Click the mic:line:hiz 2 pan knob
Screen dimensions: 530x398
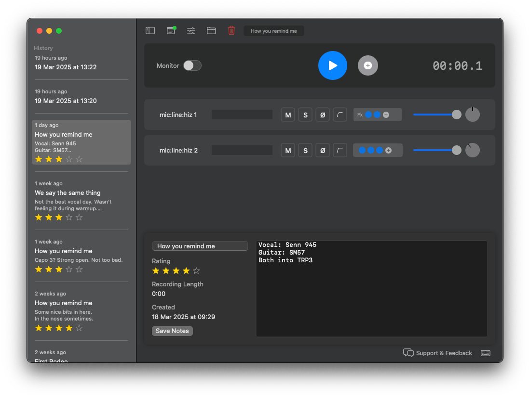(x=473, y=151)
